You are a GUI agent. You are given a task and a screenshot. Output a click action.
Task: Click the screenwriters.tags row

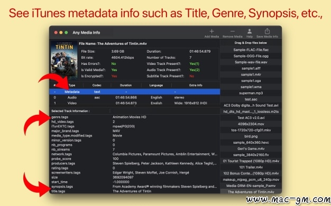[x=135, y=172]
